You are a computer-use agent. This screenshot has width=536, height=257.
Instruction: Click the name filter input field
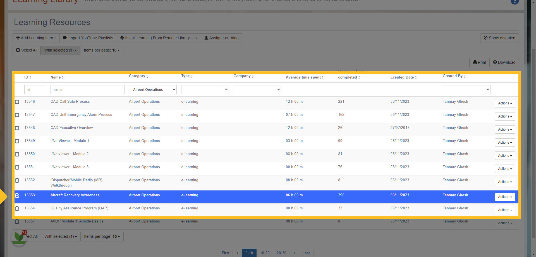click(x=87, y=89)
